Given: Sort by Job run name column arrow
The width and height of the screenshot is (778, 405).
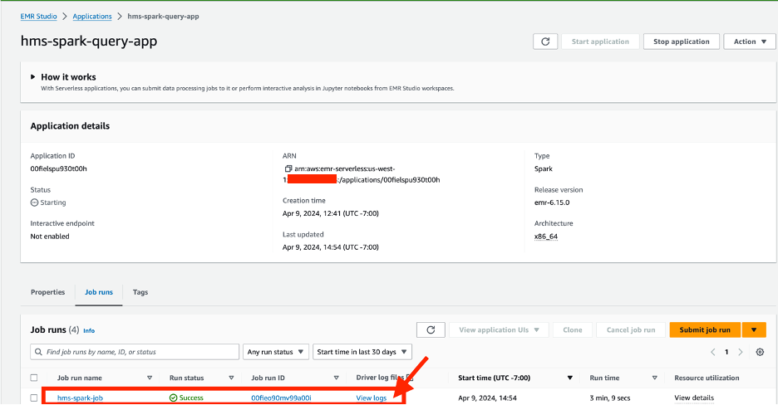Looking at the screenshot, I should coord(150,378).
